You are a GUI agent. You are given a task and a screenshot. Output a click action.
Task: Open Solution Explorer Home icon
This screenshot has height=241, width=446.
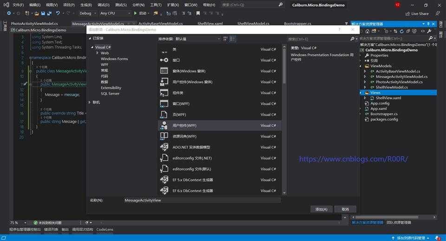pos(367,31)
